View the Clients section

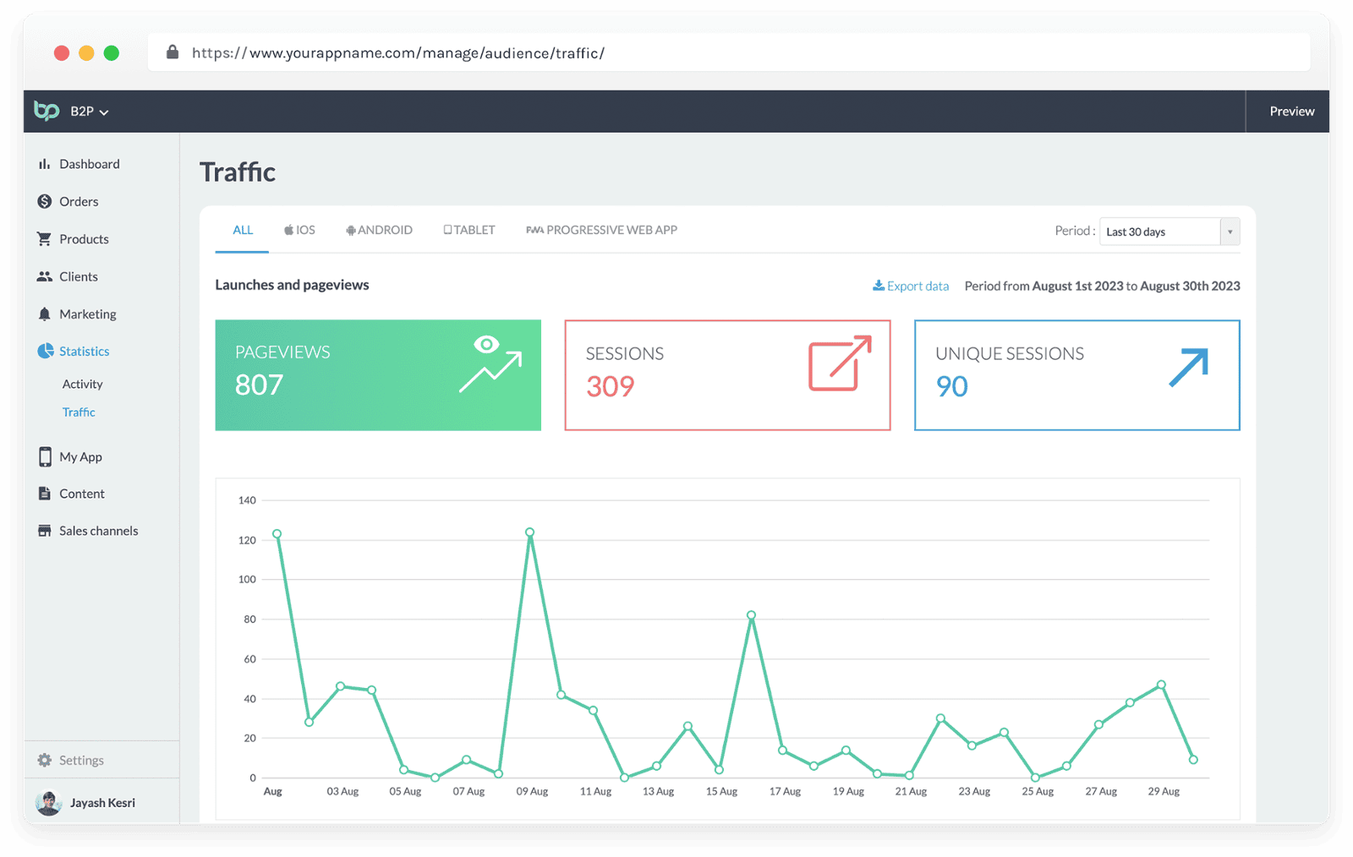click(x=78, y=276)
